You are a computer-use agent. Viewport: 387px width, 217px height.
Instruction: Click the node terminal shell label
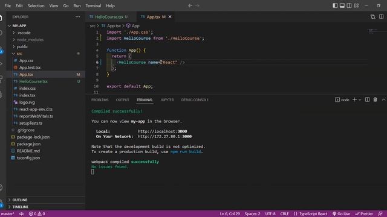tap(342, 99)
